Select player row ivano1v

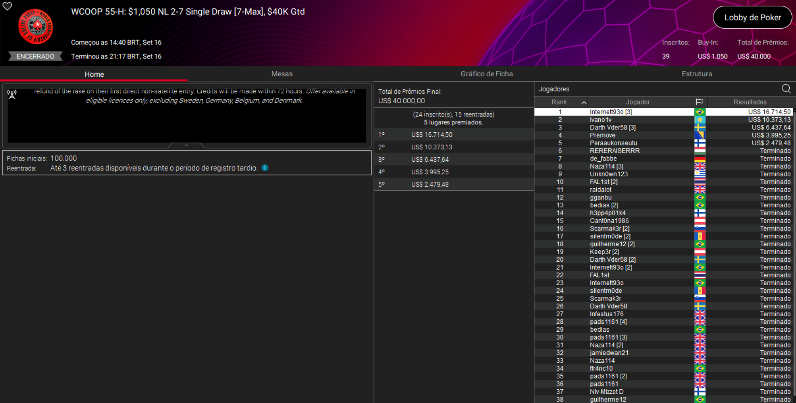664,120
